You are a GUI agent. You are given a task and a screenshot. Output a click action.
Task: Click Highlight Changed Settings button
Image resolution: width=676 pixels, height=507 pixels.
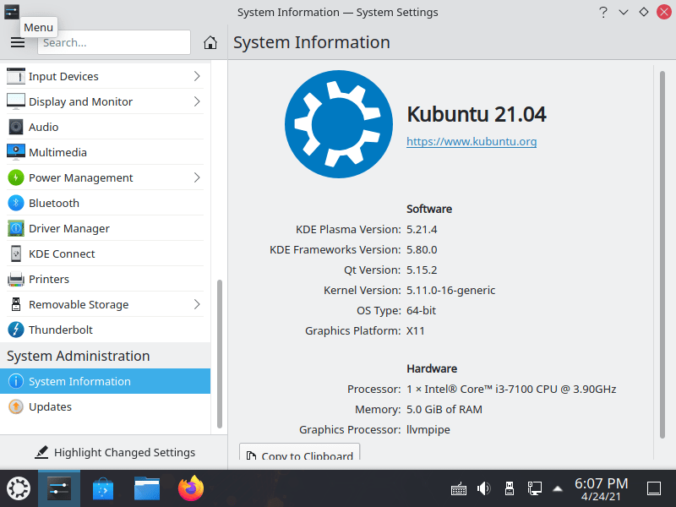[x=115, y=452]
